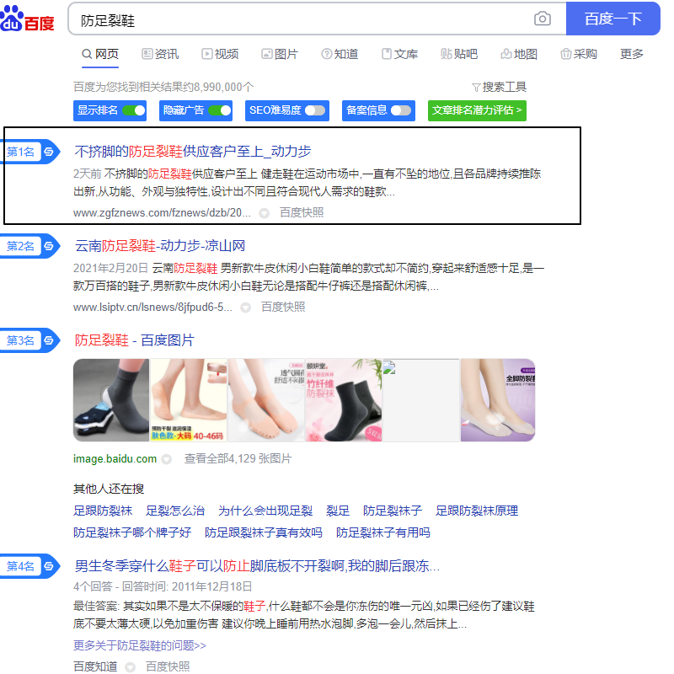Open the 竹纤维防裂袜 thumbnail
This screenshot has width=674, height=674.
344,400
